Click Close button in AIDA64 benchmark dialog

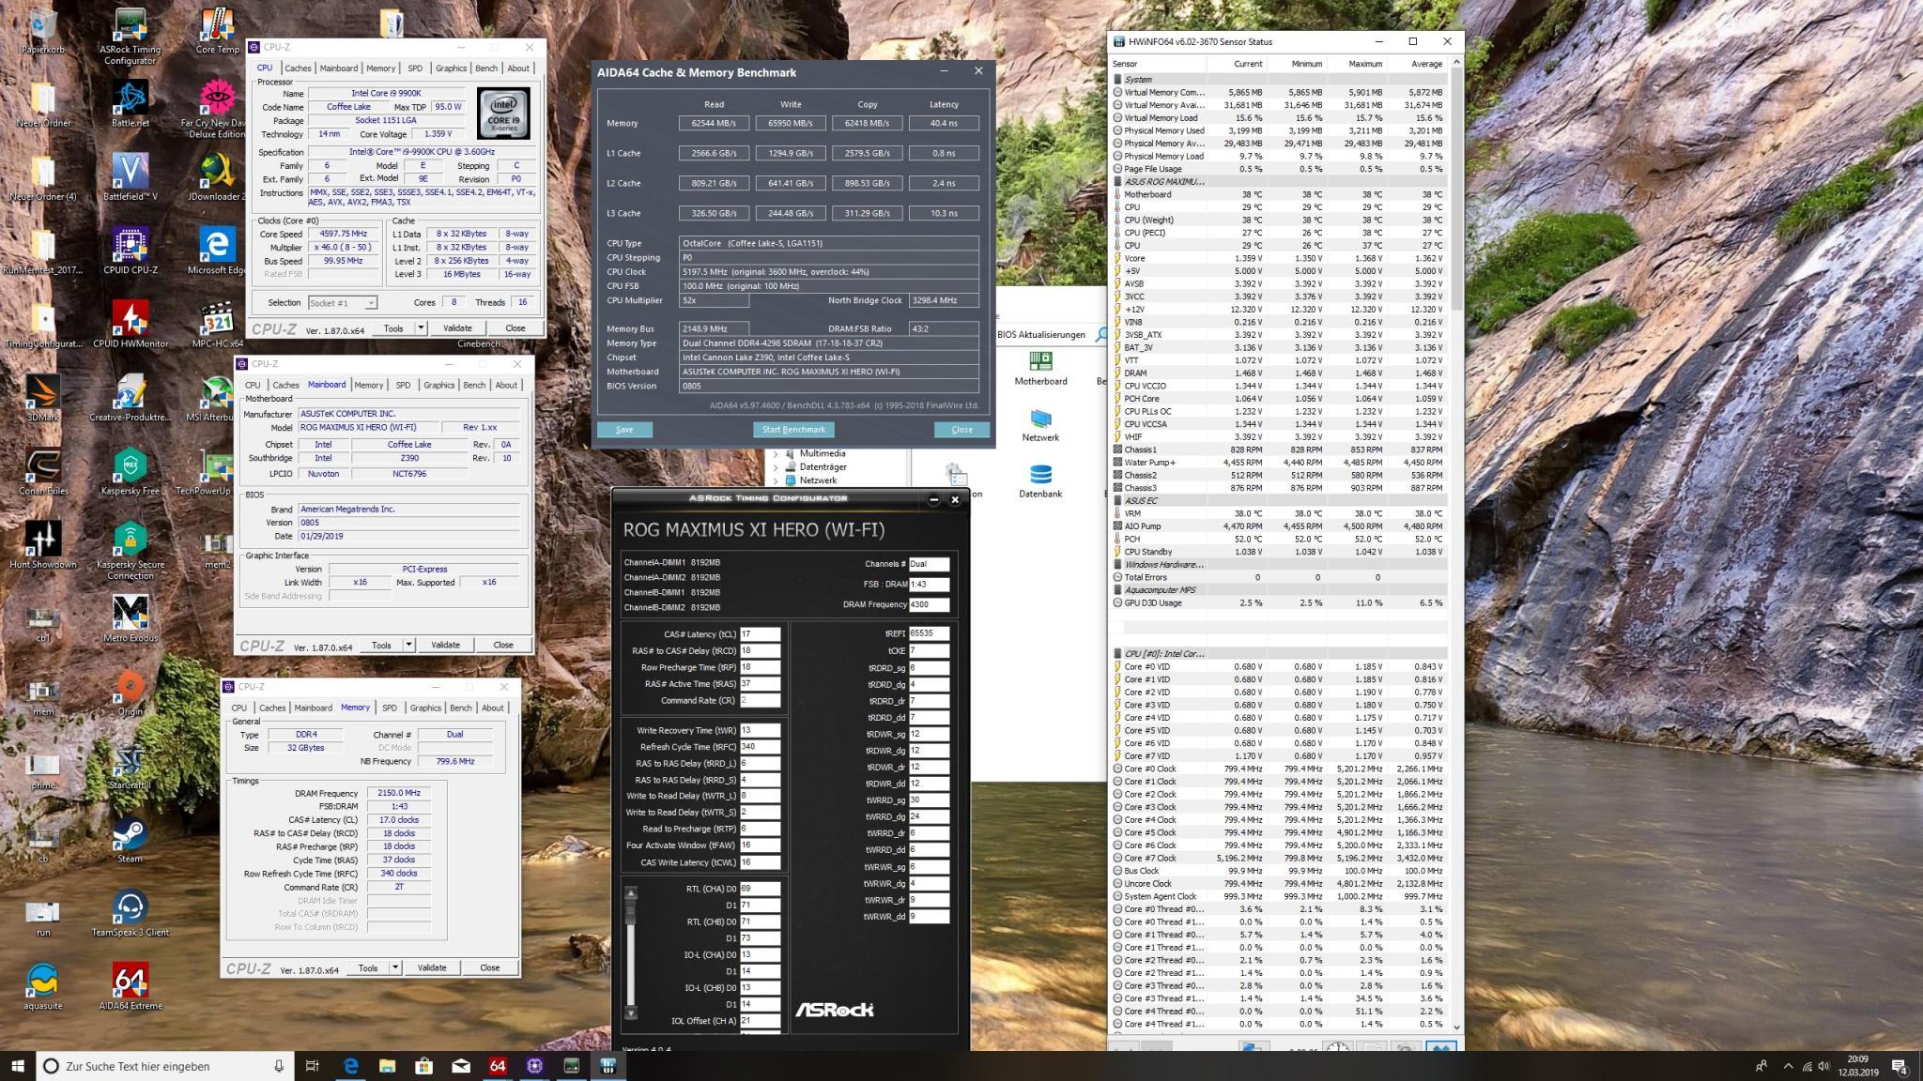[x=961, y=430]
